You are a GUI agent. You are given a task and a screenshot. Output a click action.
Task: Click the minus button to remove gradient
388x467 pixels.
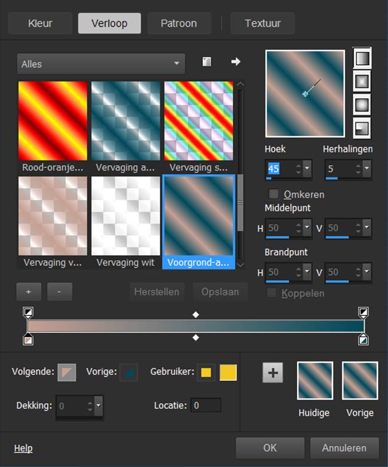point(58,291)
